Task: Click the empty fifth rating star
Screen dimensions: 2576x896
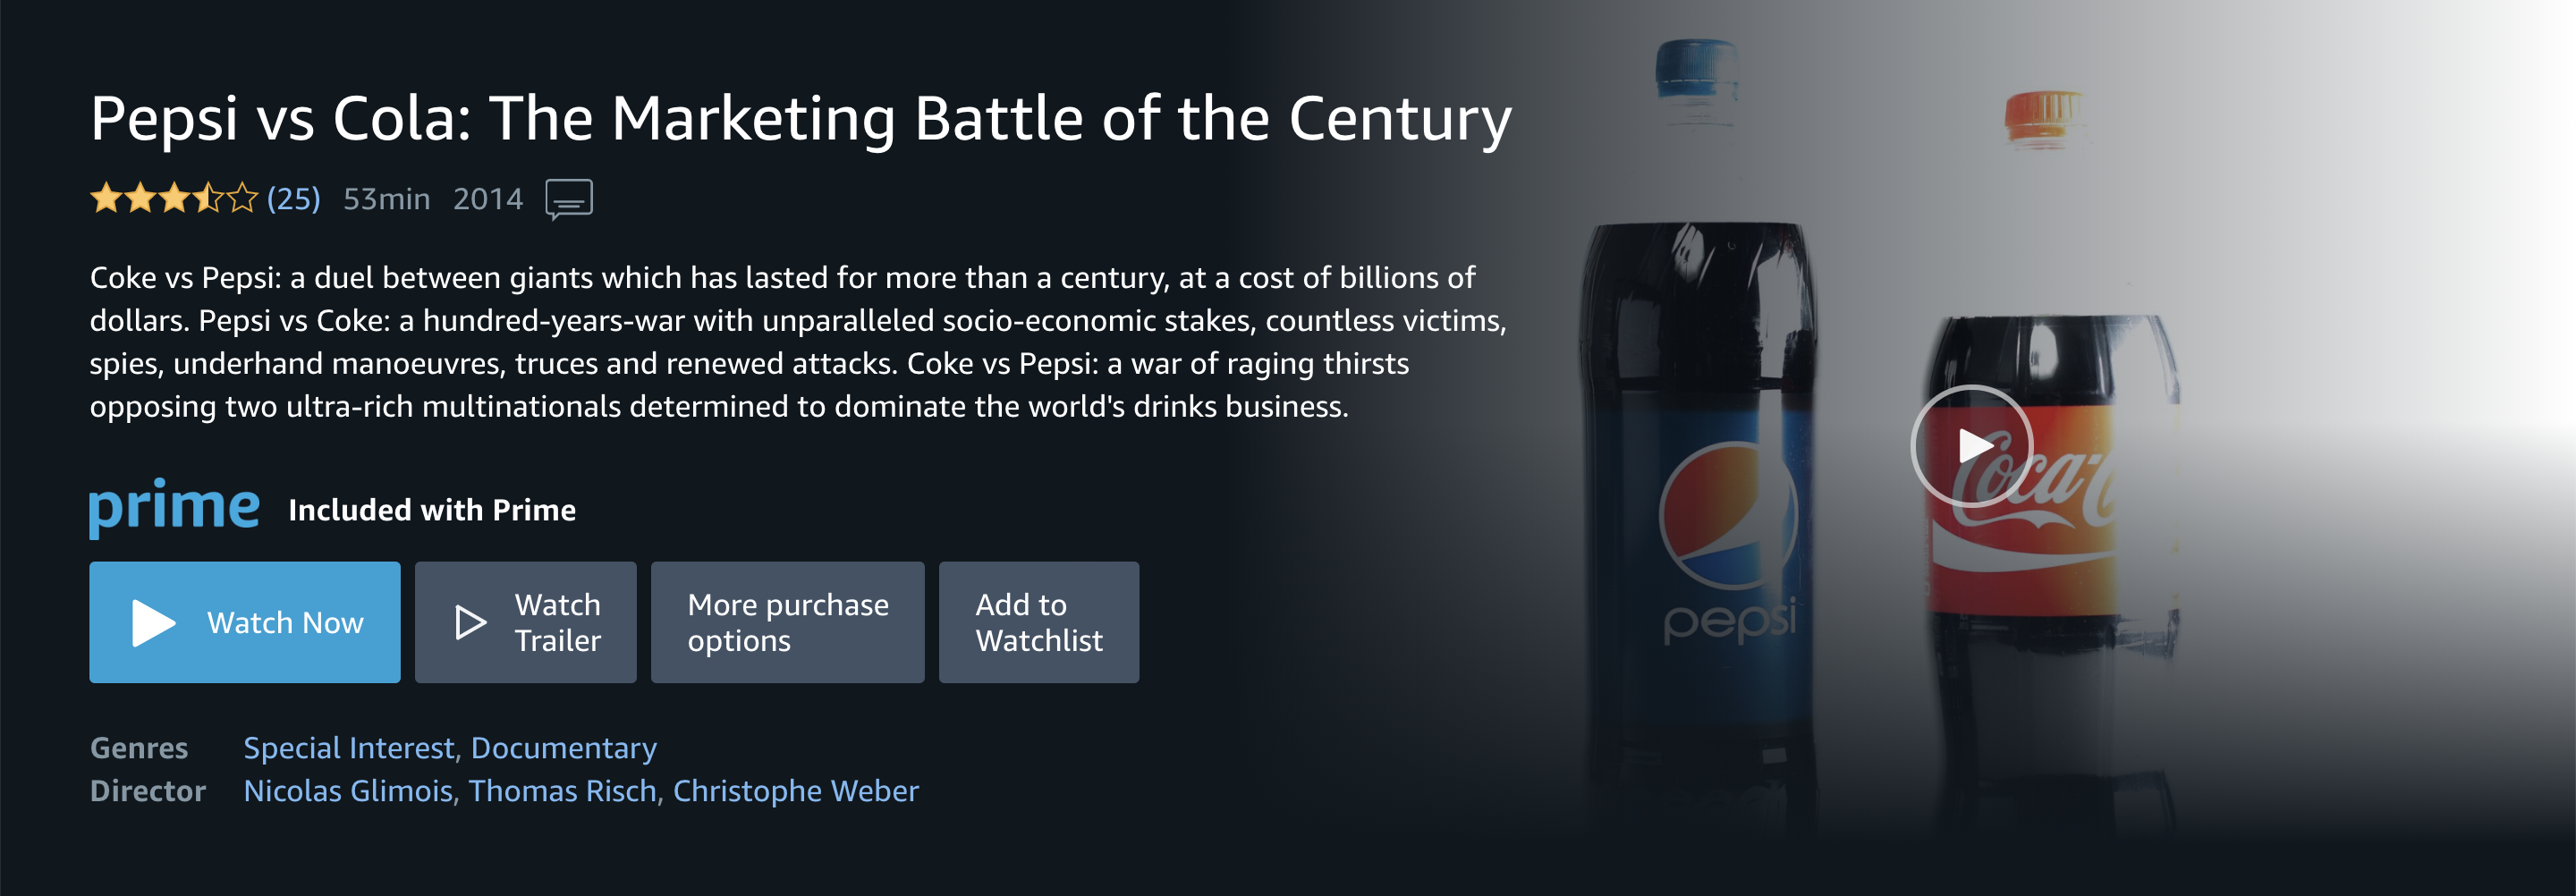Action: 242,198
